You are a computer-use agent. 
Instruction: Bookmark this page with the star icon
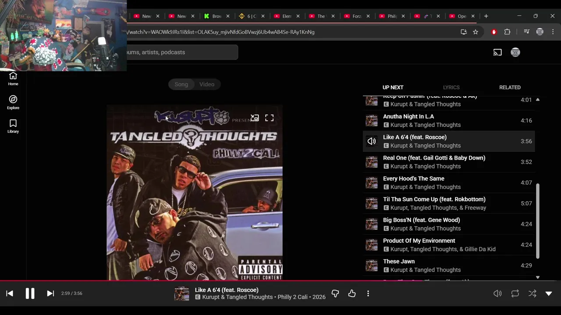pyautogui.click(x=476, y=32)
